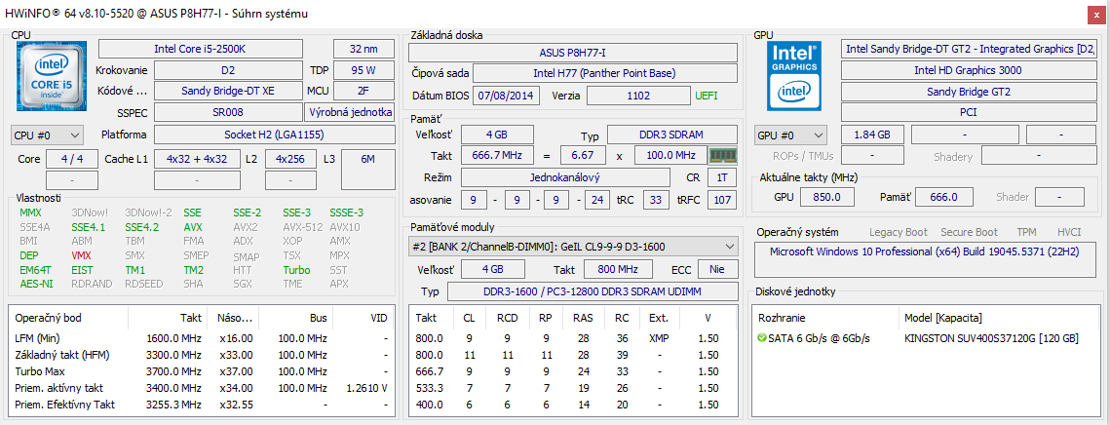Click the SATA 6 Gb/s @ 6Gb/s interface text
The height and width of the screenshot is (425, 1110).
(819, 338)
